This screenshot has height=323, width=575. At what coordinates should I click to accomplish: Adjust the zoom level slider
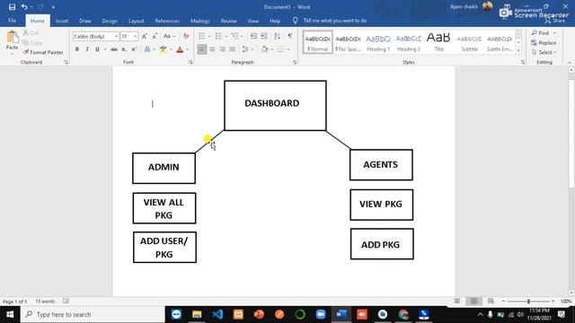(528, 301)
